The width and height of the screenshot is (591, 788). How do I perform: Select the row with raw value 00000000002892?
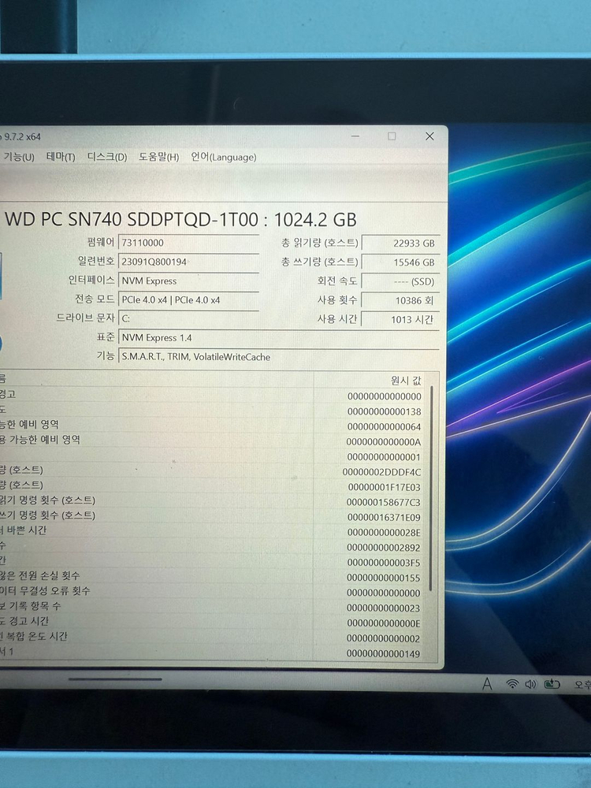coord(213,548)
